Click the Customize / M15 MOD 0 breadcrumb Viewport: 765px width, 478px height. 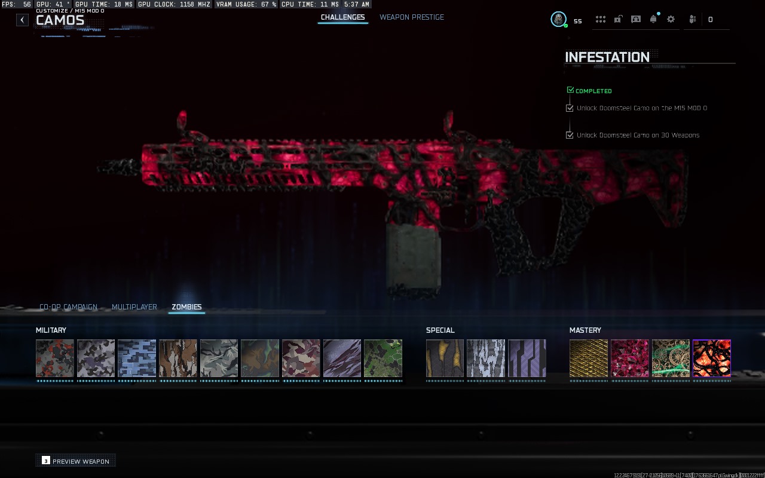(70, 11)
